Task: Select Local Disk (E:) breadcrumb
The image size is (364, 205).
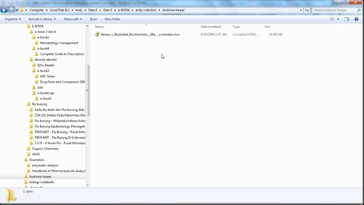Action: coord(60,10)
